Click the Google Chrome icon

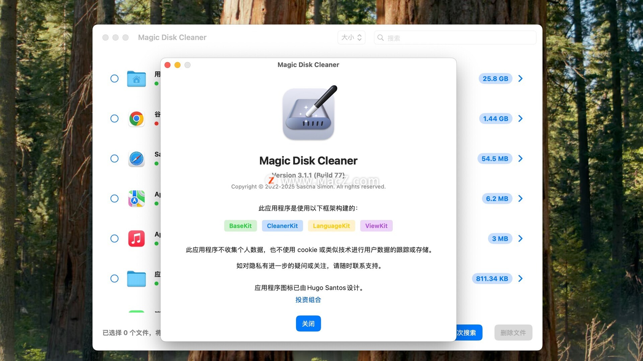[x=136, y=119]
